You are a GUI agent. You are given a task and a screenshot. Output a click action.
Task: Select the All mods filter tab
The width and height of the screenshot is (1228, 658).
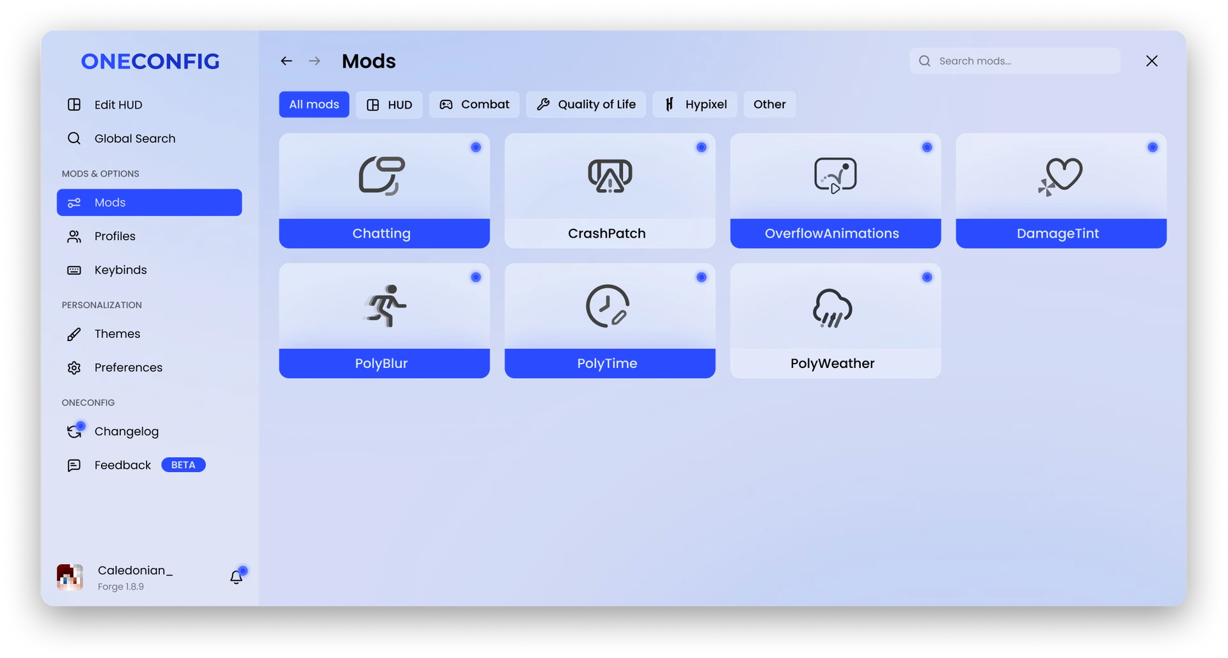[x=314, y=105]
